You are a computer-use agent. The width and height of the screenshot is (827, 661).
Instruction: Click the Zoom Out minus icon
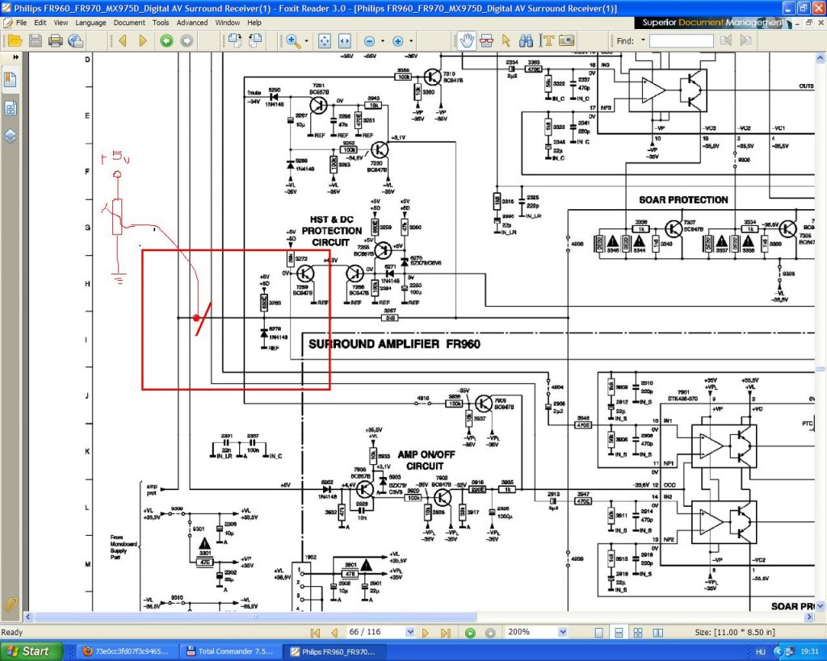[370, 40]
